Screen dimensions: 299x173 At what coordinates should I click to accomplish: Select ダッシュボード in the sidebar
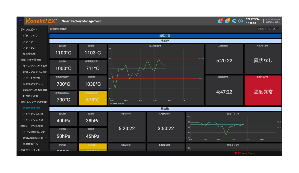coord(29,29)
